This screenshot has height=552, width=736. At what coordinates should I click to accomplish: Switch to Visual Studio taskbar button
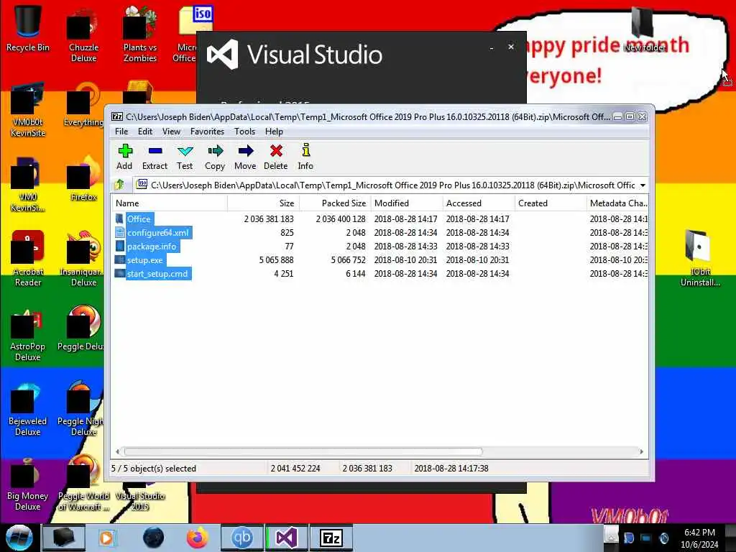pos(287,538)
